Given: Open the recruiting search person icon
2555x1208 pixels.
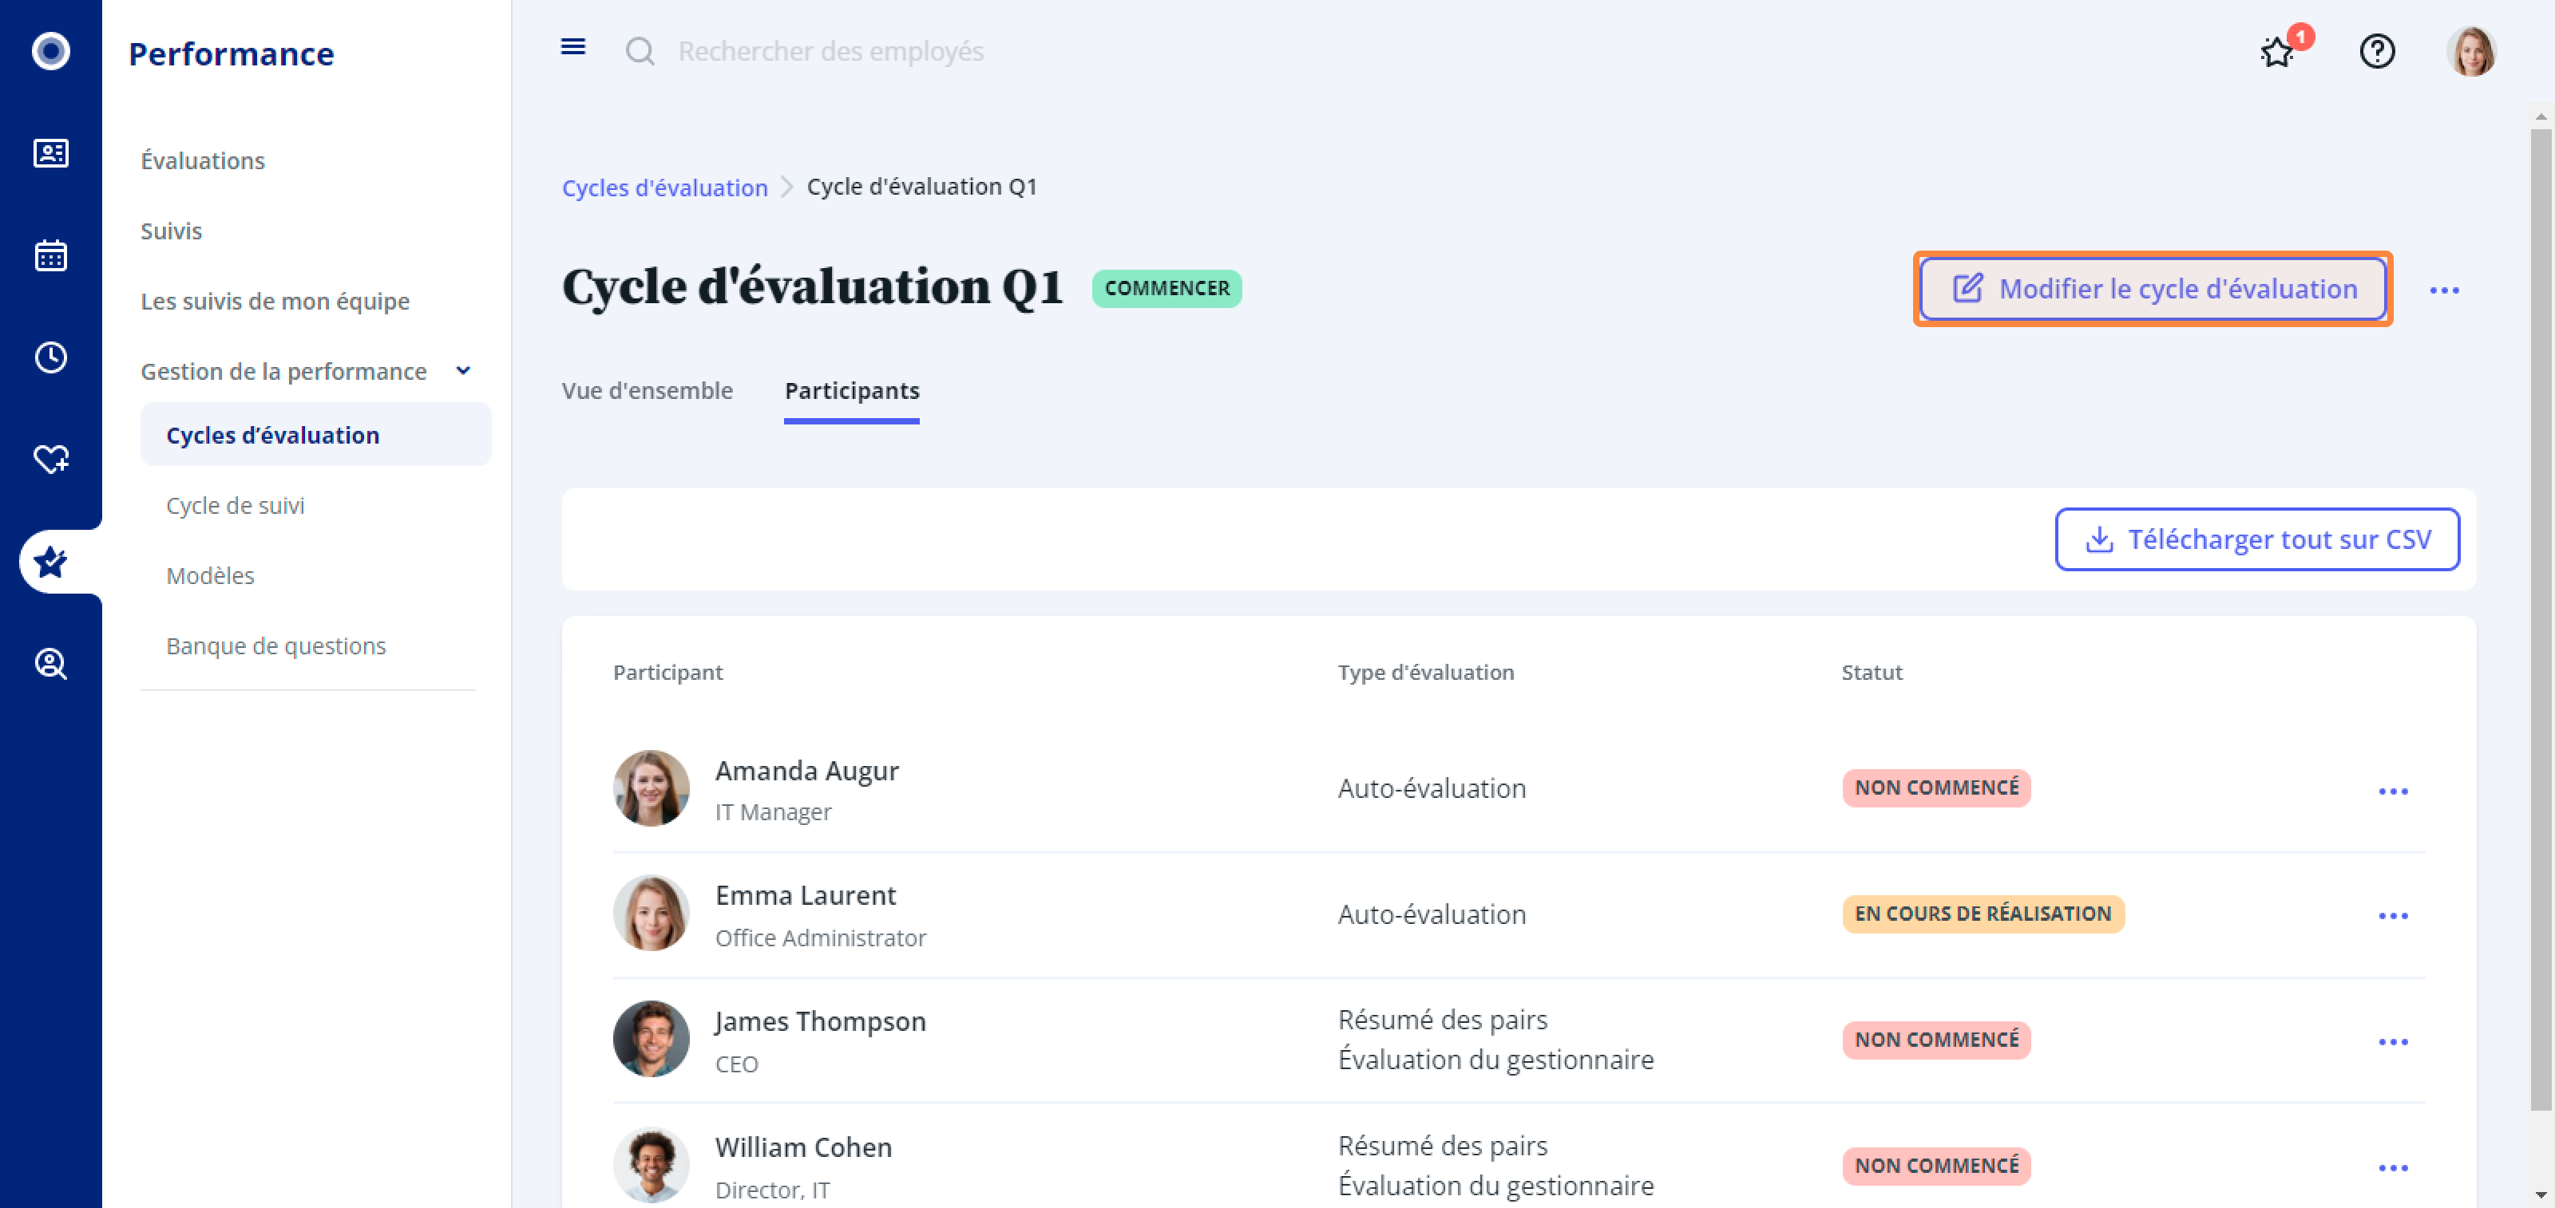Looking at the screenshot, I should click(50, 664).
